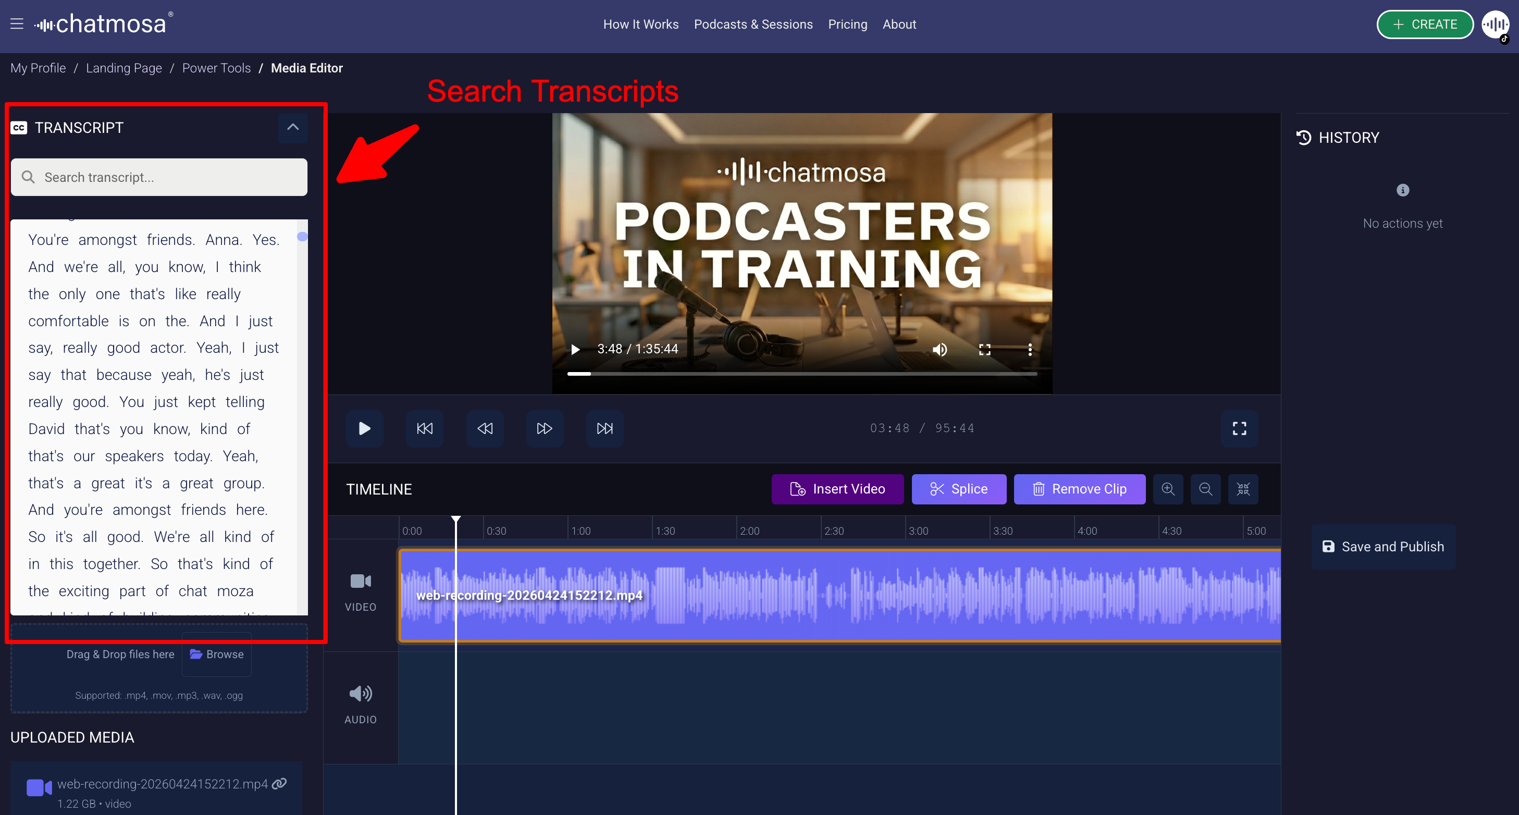Click Browse to upload files
The image size is (1519, 815).
point(216,654)
